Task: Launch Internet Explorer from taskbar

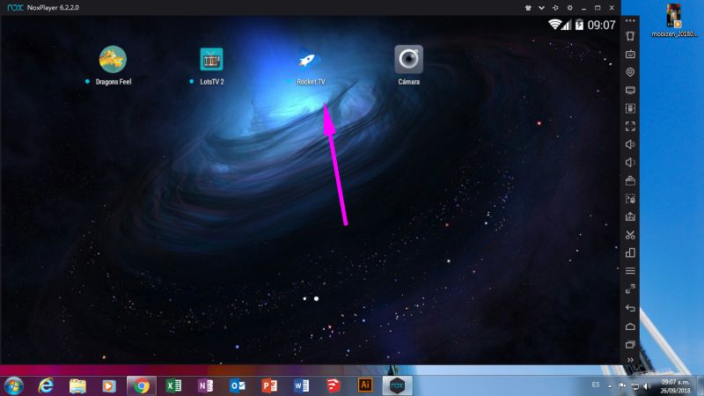Action: 46,385
